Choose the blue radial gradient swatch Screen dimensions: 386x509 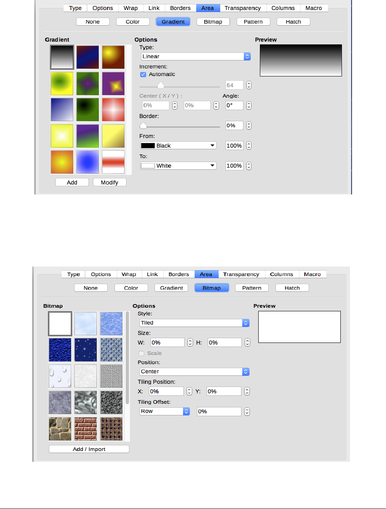(88, 162)
